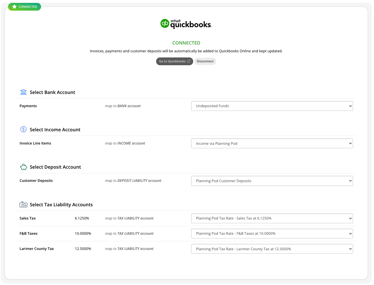Open the Income via Planning Pod dropdown
374x285 pixels.
coord(272,143)
